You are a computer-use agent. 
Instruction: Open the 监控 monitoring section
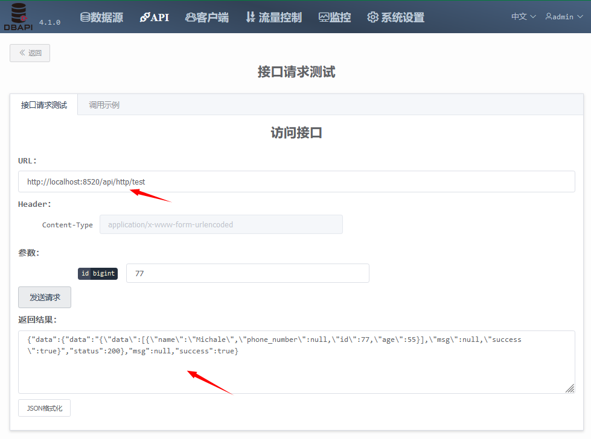coord(334,17)
